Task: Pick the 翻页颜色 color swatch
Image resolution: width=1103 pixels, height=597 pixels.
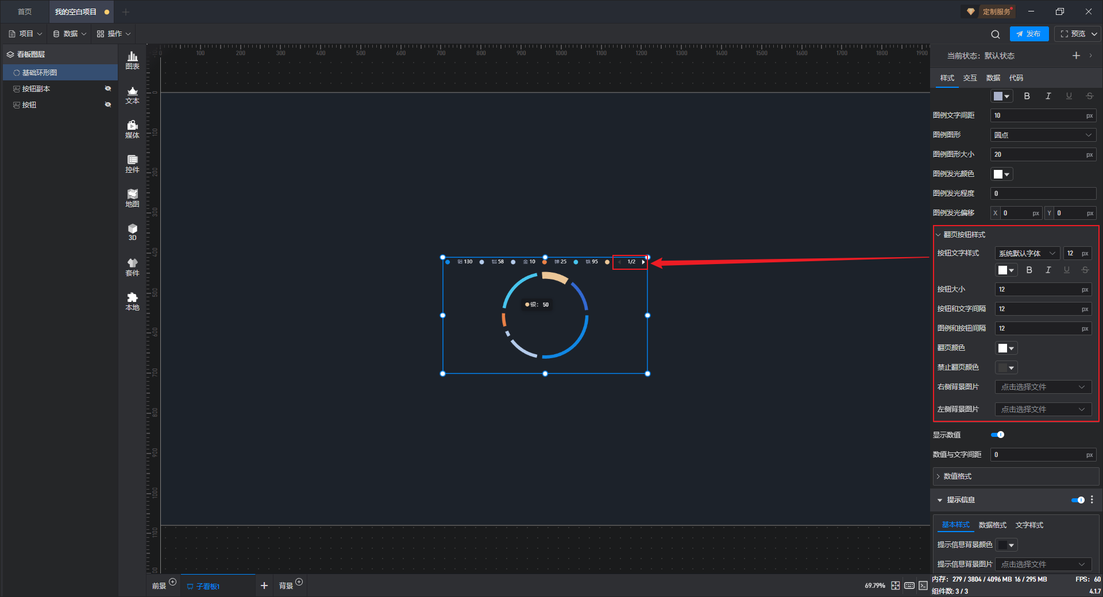Action: coord(1006,348)
